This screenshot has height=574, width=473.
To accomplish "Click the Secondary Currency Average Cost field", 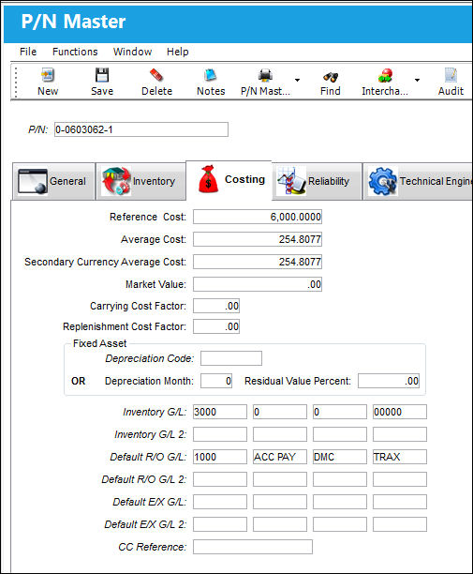I will (x=258, y=262).
